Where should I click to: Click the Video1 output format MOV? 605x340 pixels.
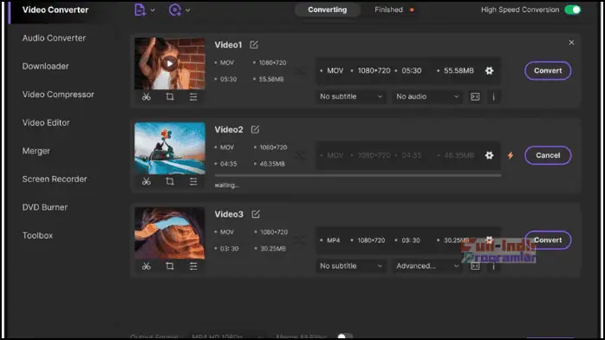click(x=335, y=70)
